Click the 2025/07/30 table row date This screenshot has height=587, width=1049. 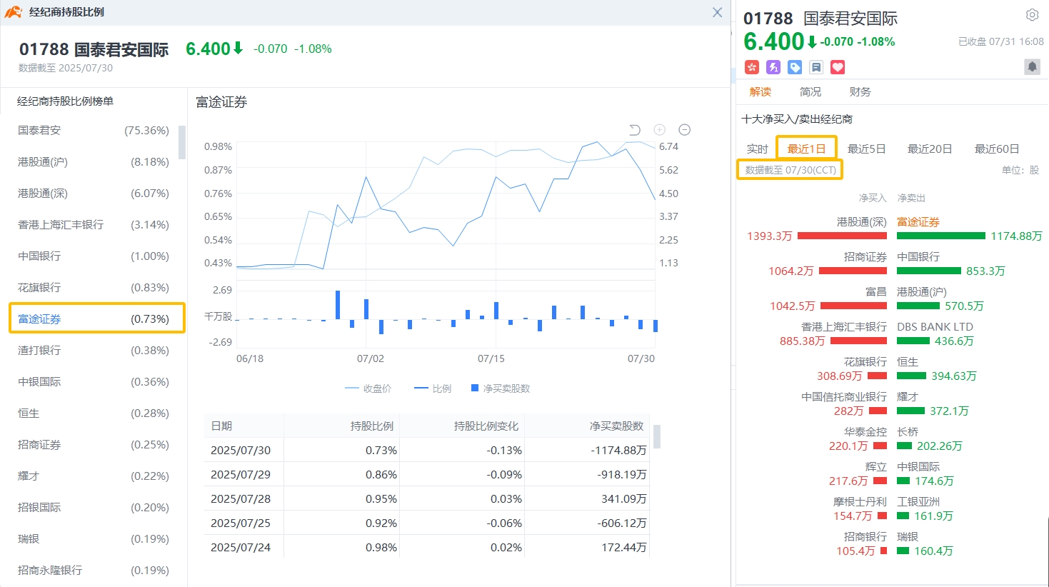pyautogui.click(x=241, y=451)
